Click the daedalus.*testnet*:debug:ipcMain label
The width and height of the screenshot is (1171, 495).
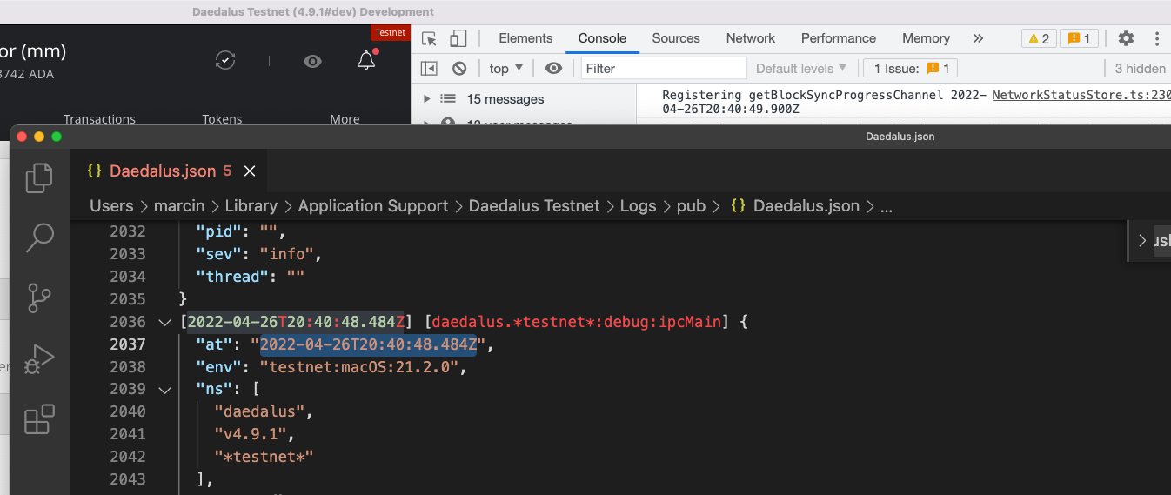click(577, 322)
